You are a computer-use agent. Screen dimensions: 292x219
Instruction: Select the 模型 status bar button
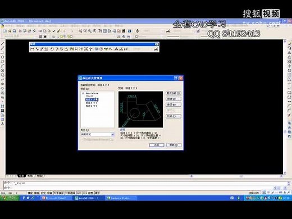(x=97, y=193)
